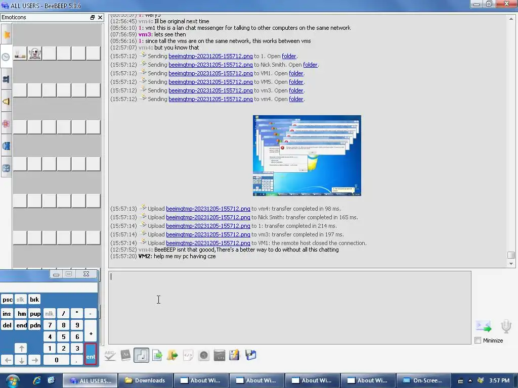Click the code tags </> icon
The width and height of the screenshot is (518, 388).
tap(188, 355)
